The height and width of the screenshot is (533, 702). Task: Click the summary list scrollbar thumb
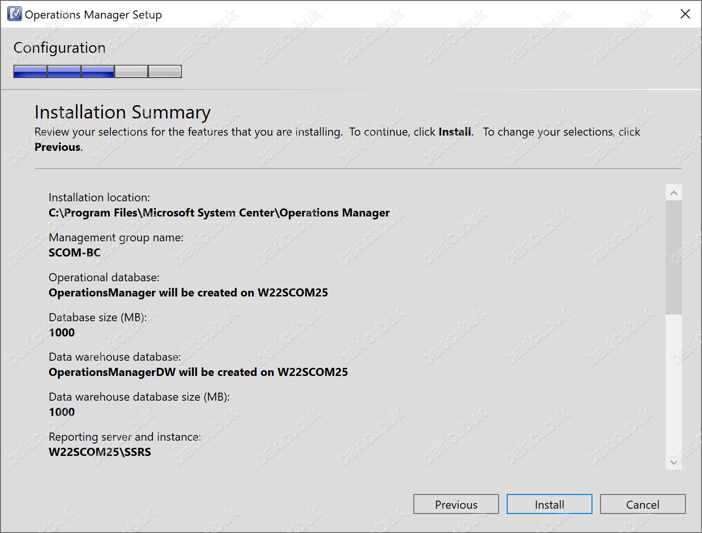pyautogui.click(x=674, y=257)
